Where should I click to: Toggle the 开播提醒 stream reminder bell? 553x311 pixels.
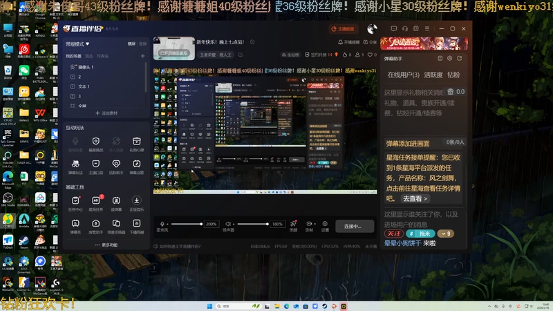tap(348, 42)
